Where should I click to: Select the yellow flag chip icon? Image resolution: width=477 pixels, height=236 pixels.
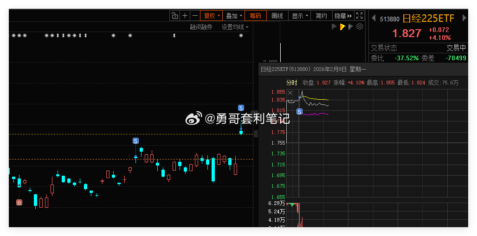tap(342, 27)
